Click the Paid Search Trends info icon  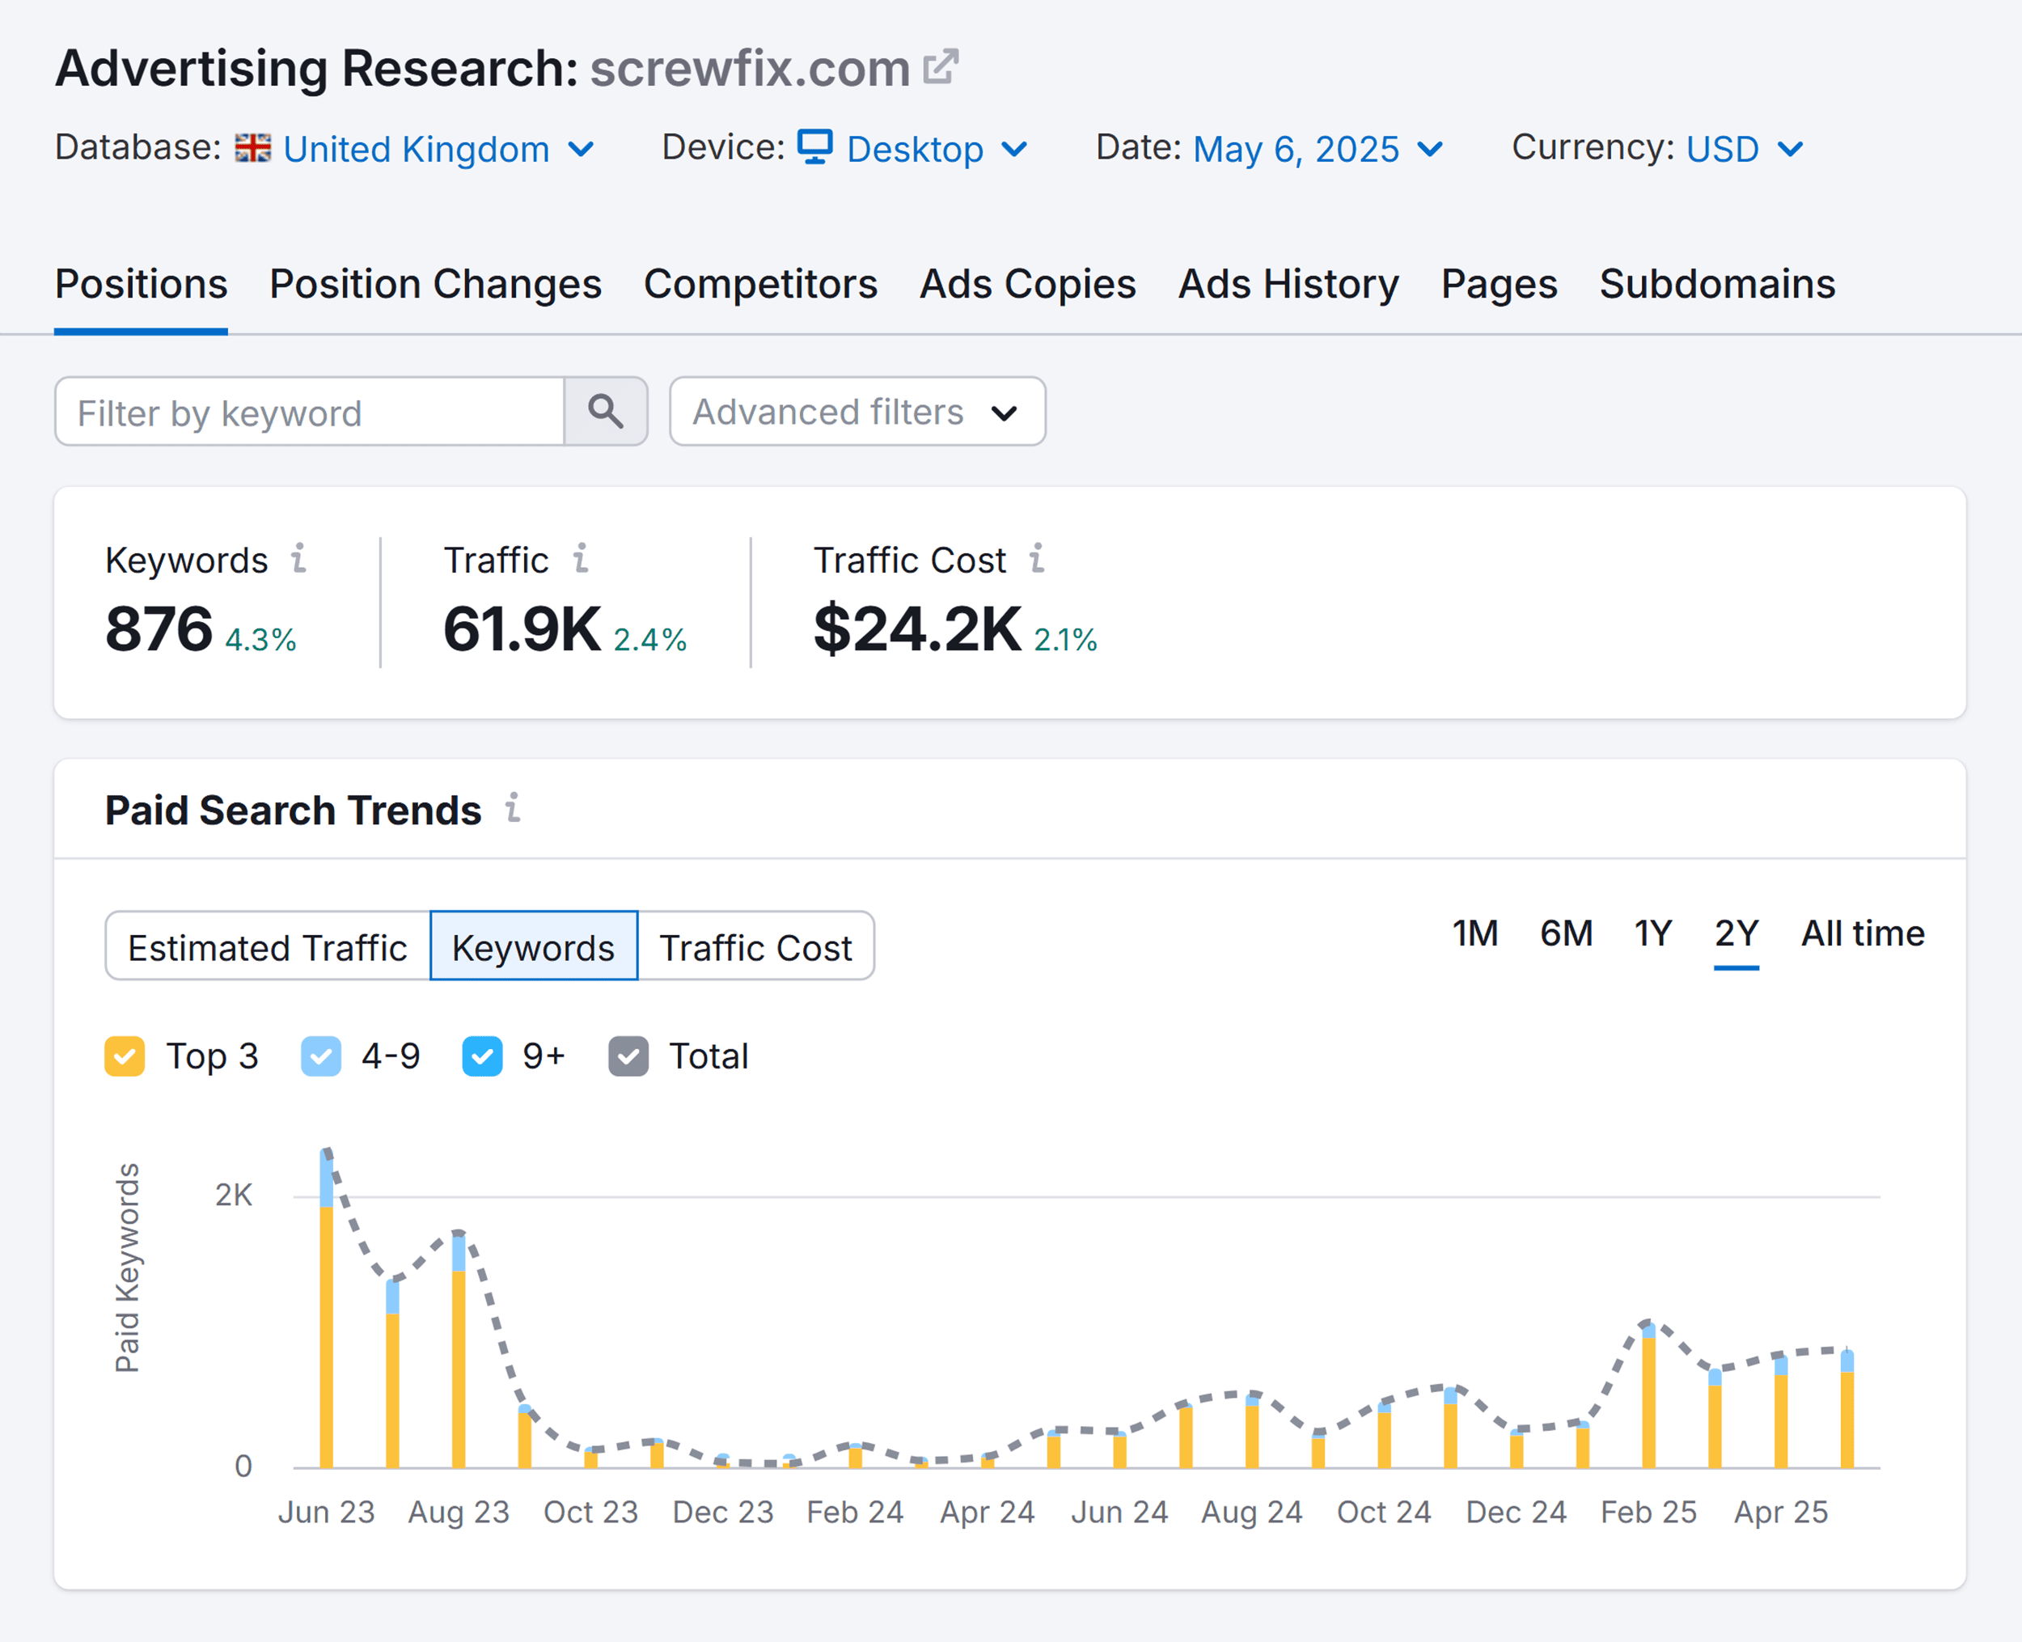(512, 810)
